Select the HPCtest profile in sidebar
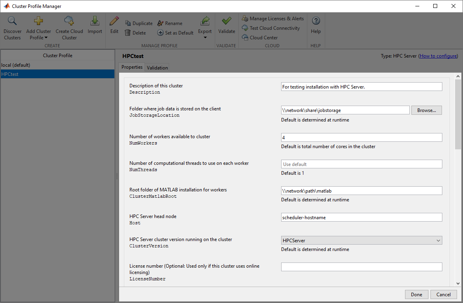Image resolution: width=463 pixels, height=303 pixels. coord(58,74)
